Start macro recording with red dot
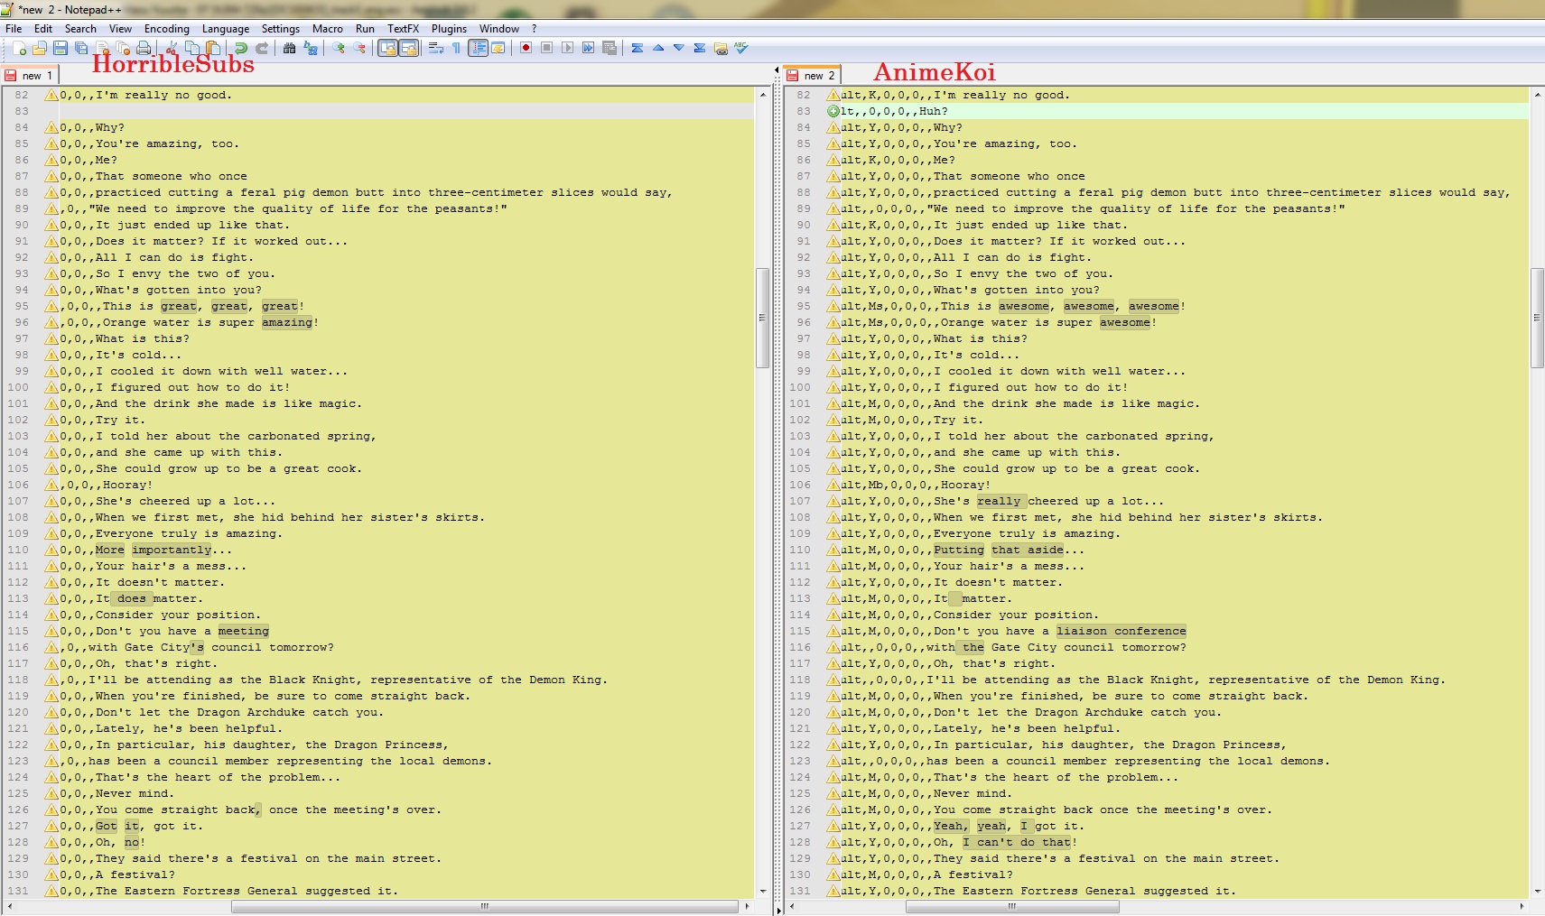Image resolution: width=1545 pixels, height=916 pixels. 526,48
